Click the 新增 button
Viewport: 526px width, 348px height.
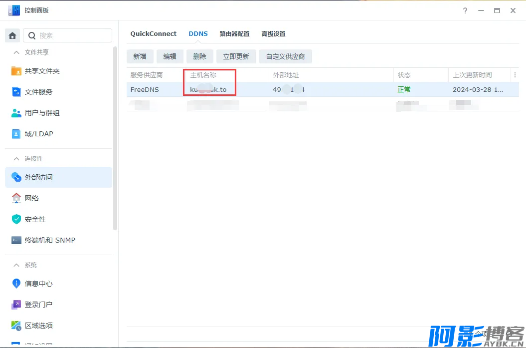point(140,56)
